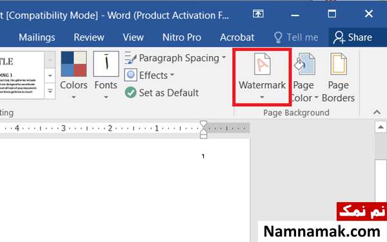Maximize the Word window

332,14
